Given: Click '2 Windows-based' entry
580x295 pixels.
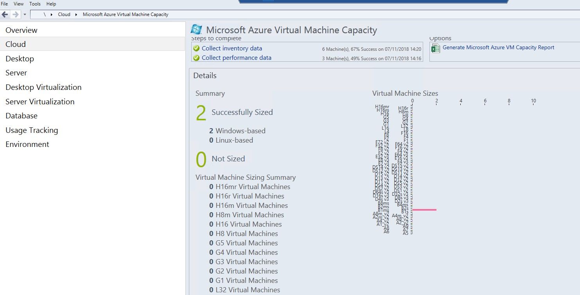Looking at the screenshot, I should tap(237, 131).
